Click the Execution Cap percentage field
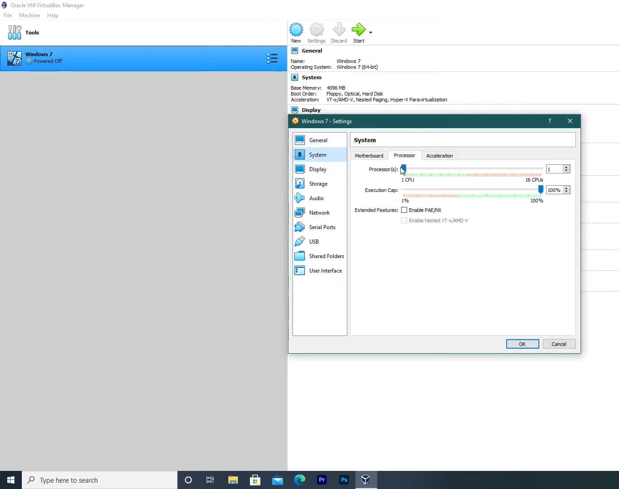This screenshot has width=619, height=489. tap(554, 190)
